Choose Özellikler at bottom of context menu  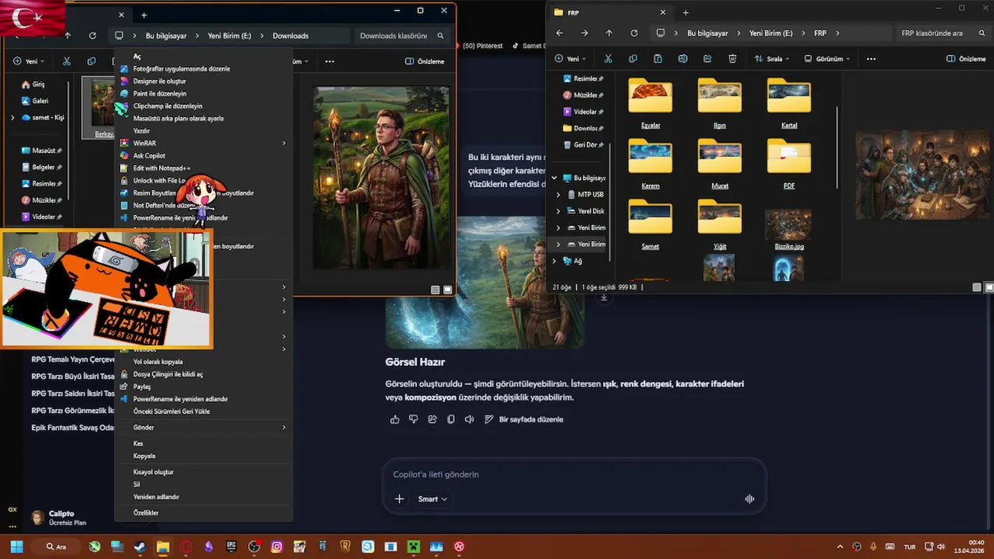[x=146, y=513]
